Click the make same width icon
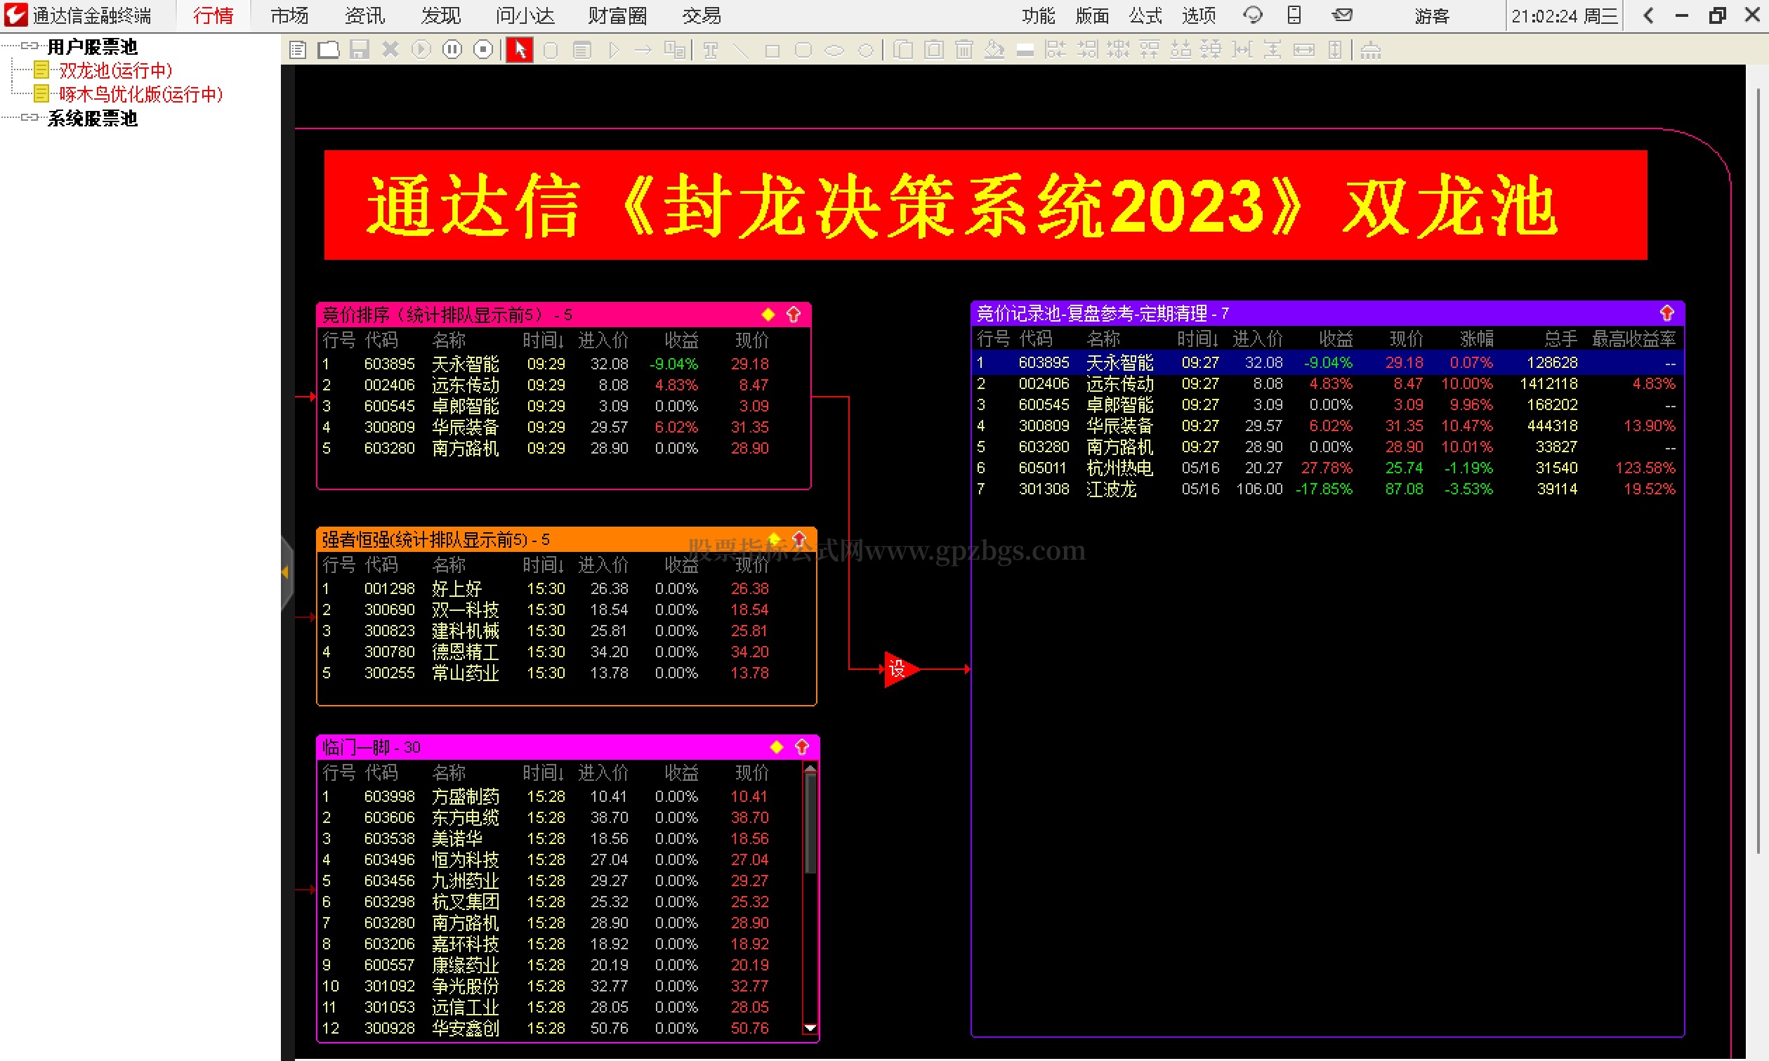The image size is (1769, 1061). 1304,50
